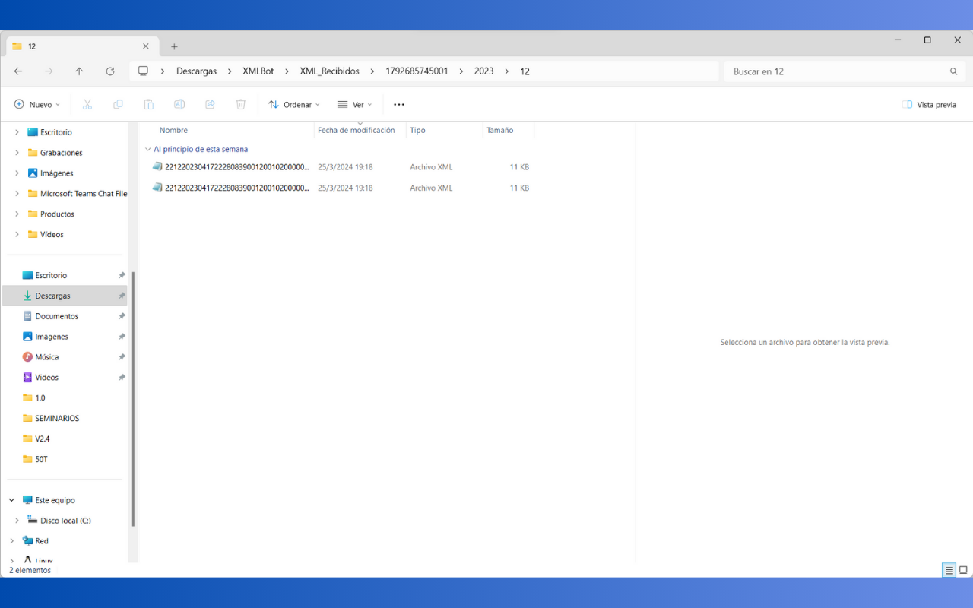Viewport: 973px width, 608px height.
Task: Open a new tab with plus button
Action: [174, 46]
